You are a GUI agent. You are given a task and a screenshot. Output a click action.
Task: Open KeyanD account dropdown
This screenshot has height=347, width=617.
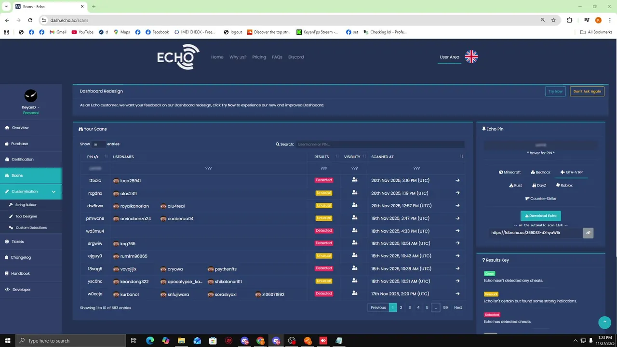pyautogui.click(x=30, y=107)
